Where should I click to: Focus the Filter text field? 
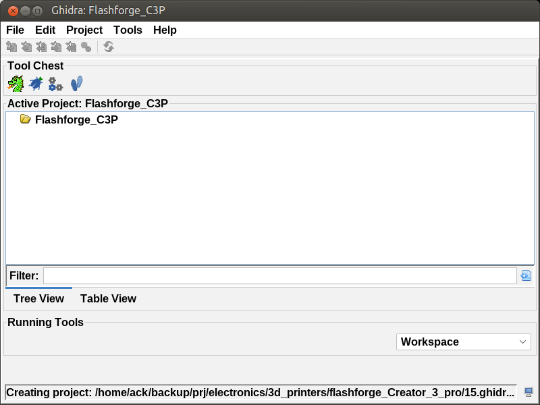280,276
